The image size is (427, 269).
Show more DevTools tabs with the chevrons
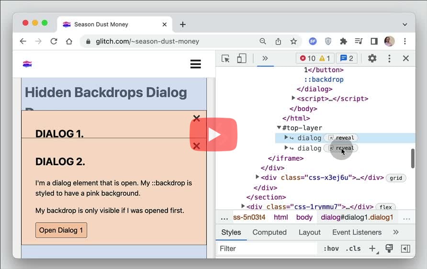[x=265, y=58]
